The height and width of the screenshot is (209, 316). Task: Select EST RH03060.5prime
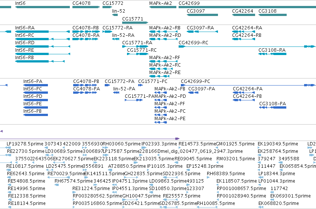(121, 144)
